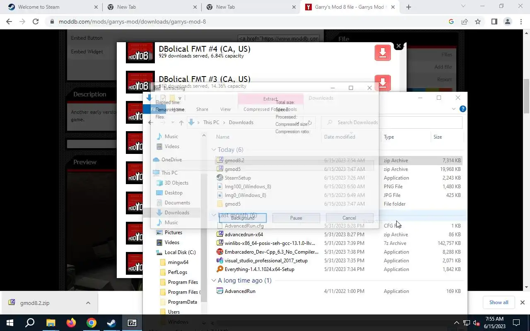Viewport: 530px width, 331px height.
Task: Download from DBolical FMT #4 mirror
Action: pyautogui.click(x=383, y=53)
